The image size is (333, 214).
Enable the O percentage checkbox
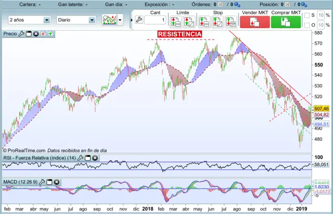tap(306, 25)
